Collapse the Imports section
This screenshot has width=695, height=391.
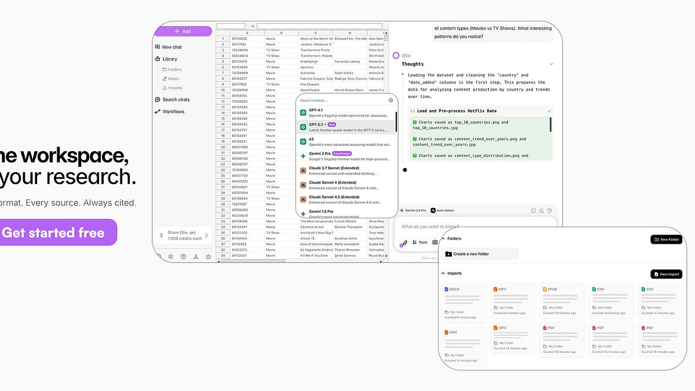click(444, 273)
